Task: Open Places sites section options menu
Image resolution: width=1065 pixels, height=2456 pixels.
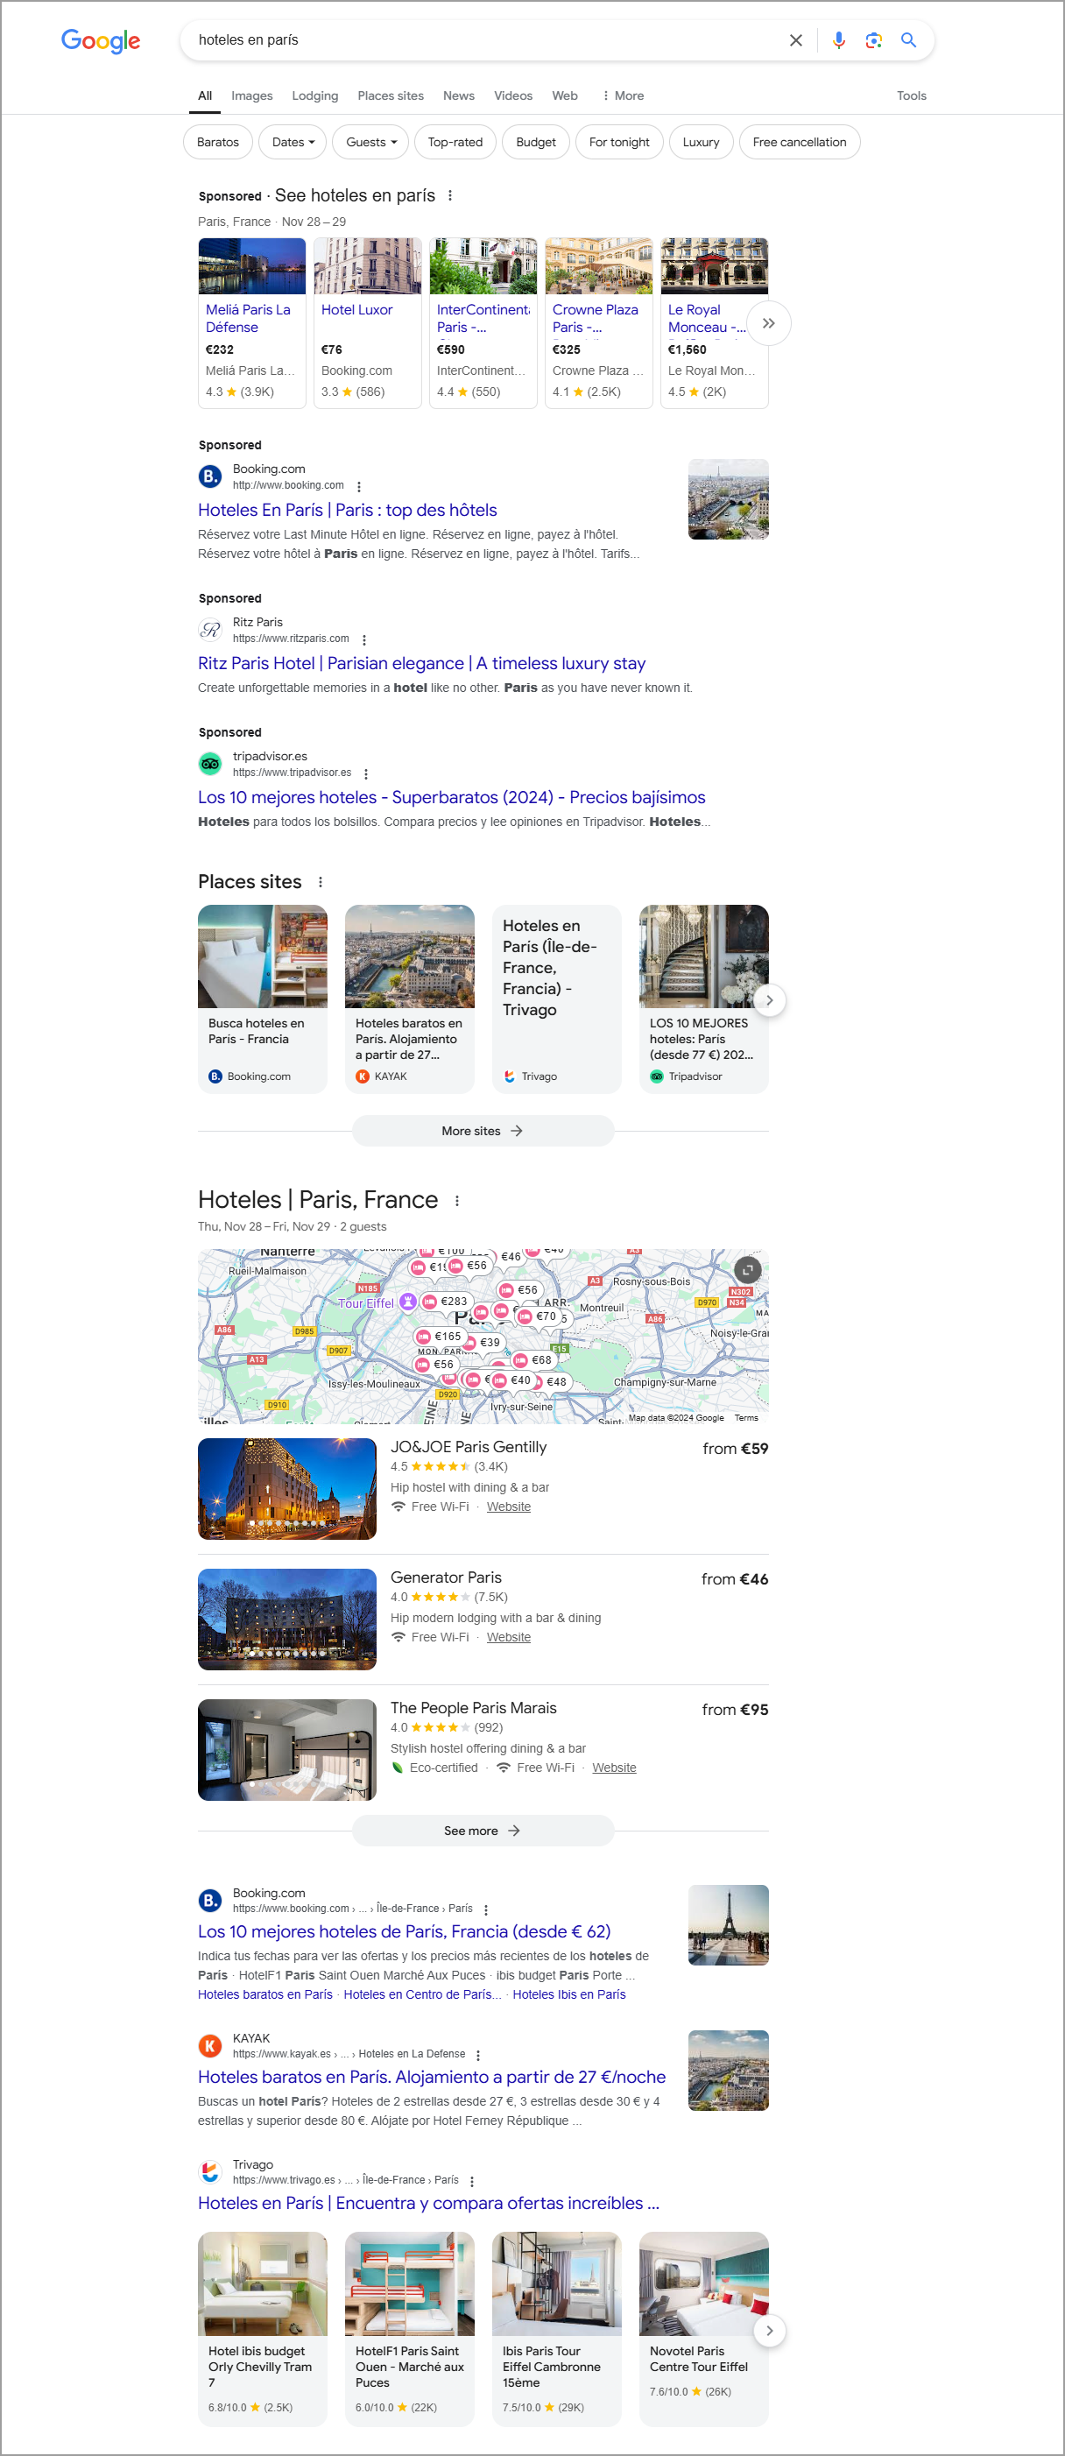Action: pos(321,882)
